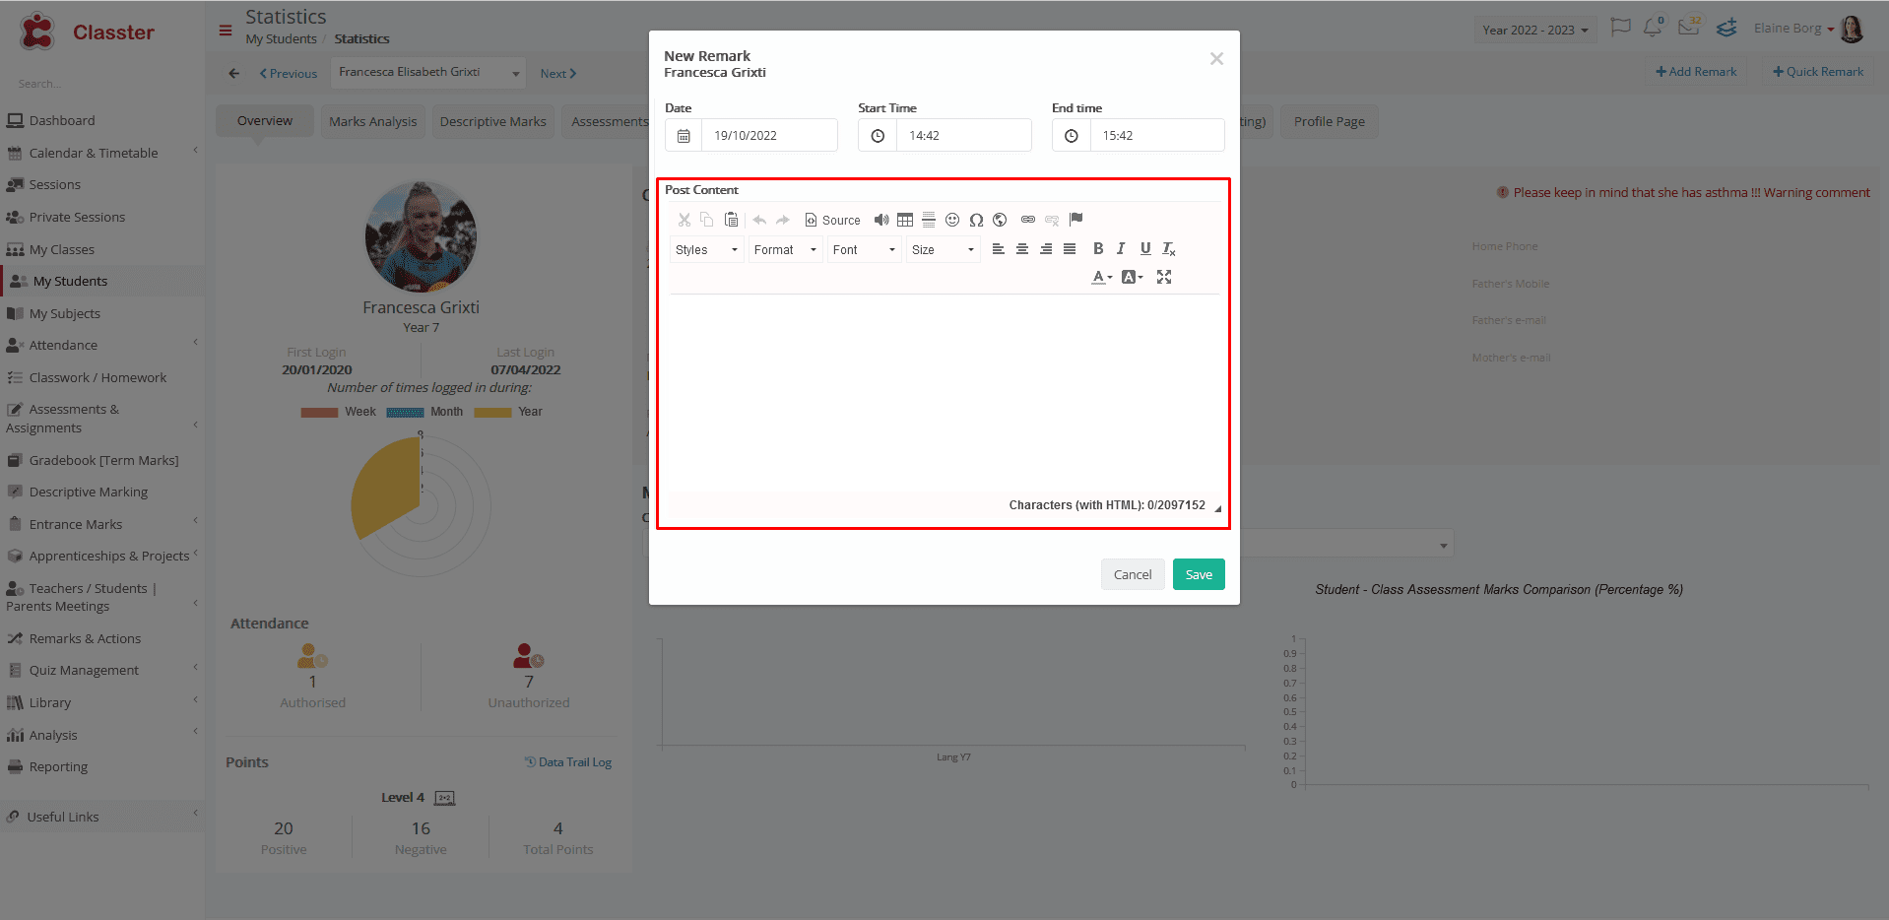Insert audio with the speaker icon
This screenshot has height=920, width=1889.
pyautogui.click(x=881, y=220)
